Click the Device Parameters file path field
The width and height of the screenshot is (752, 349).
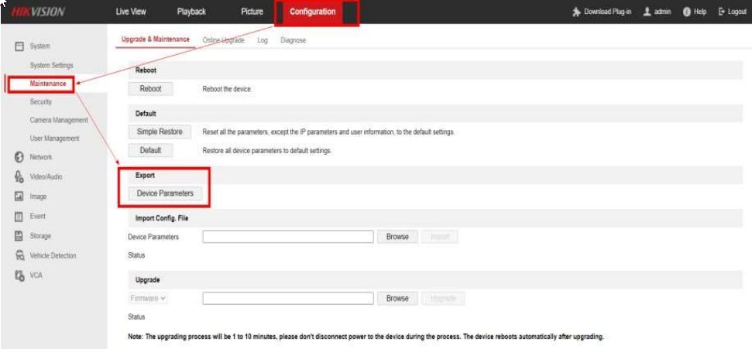(287, 237)
